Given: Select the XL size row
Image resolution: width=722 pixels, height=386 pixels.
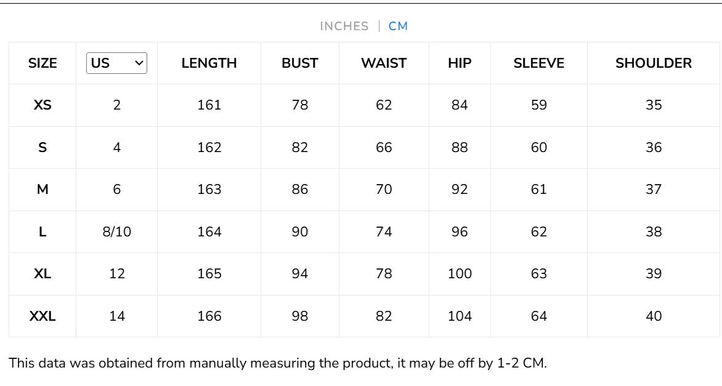Looking at the screenshot, I should 43,273.
